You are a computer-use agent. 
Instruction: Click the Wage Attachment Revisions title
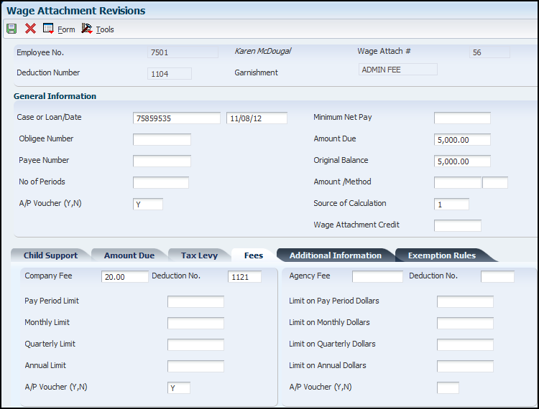click(76, 11)
